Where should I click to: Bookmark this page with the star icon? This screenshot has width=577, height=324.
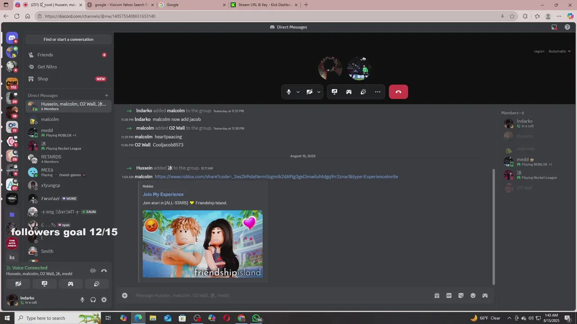pyautogui.click(x=512, y=16)
